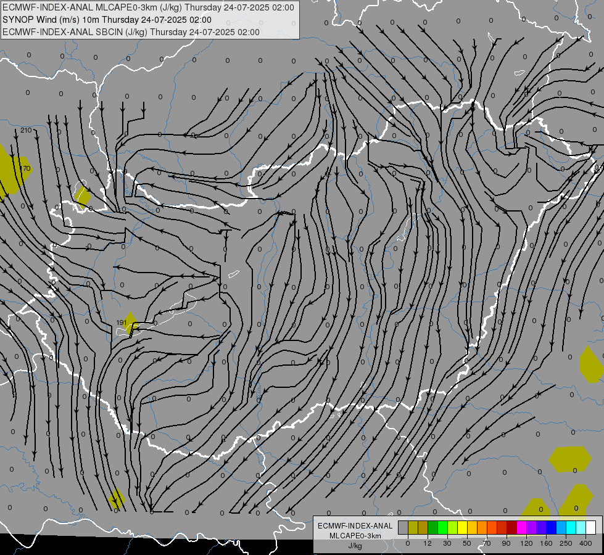Image resolution: width=604 pixels, height=555 pixels.
Task: Click the 50 tick label in legend
Action: tap(467, 543)
